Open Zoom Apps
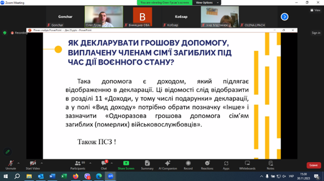 pos(226,165)
